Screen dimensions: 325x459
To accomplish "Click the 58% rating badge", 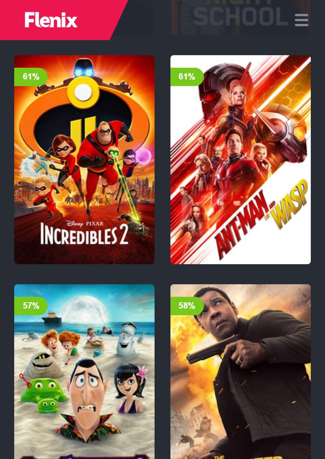I will [187, 306].
